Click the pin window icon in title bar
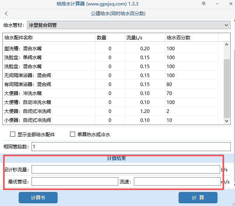 [x=203, y=4]
